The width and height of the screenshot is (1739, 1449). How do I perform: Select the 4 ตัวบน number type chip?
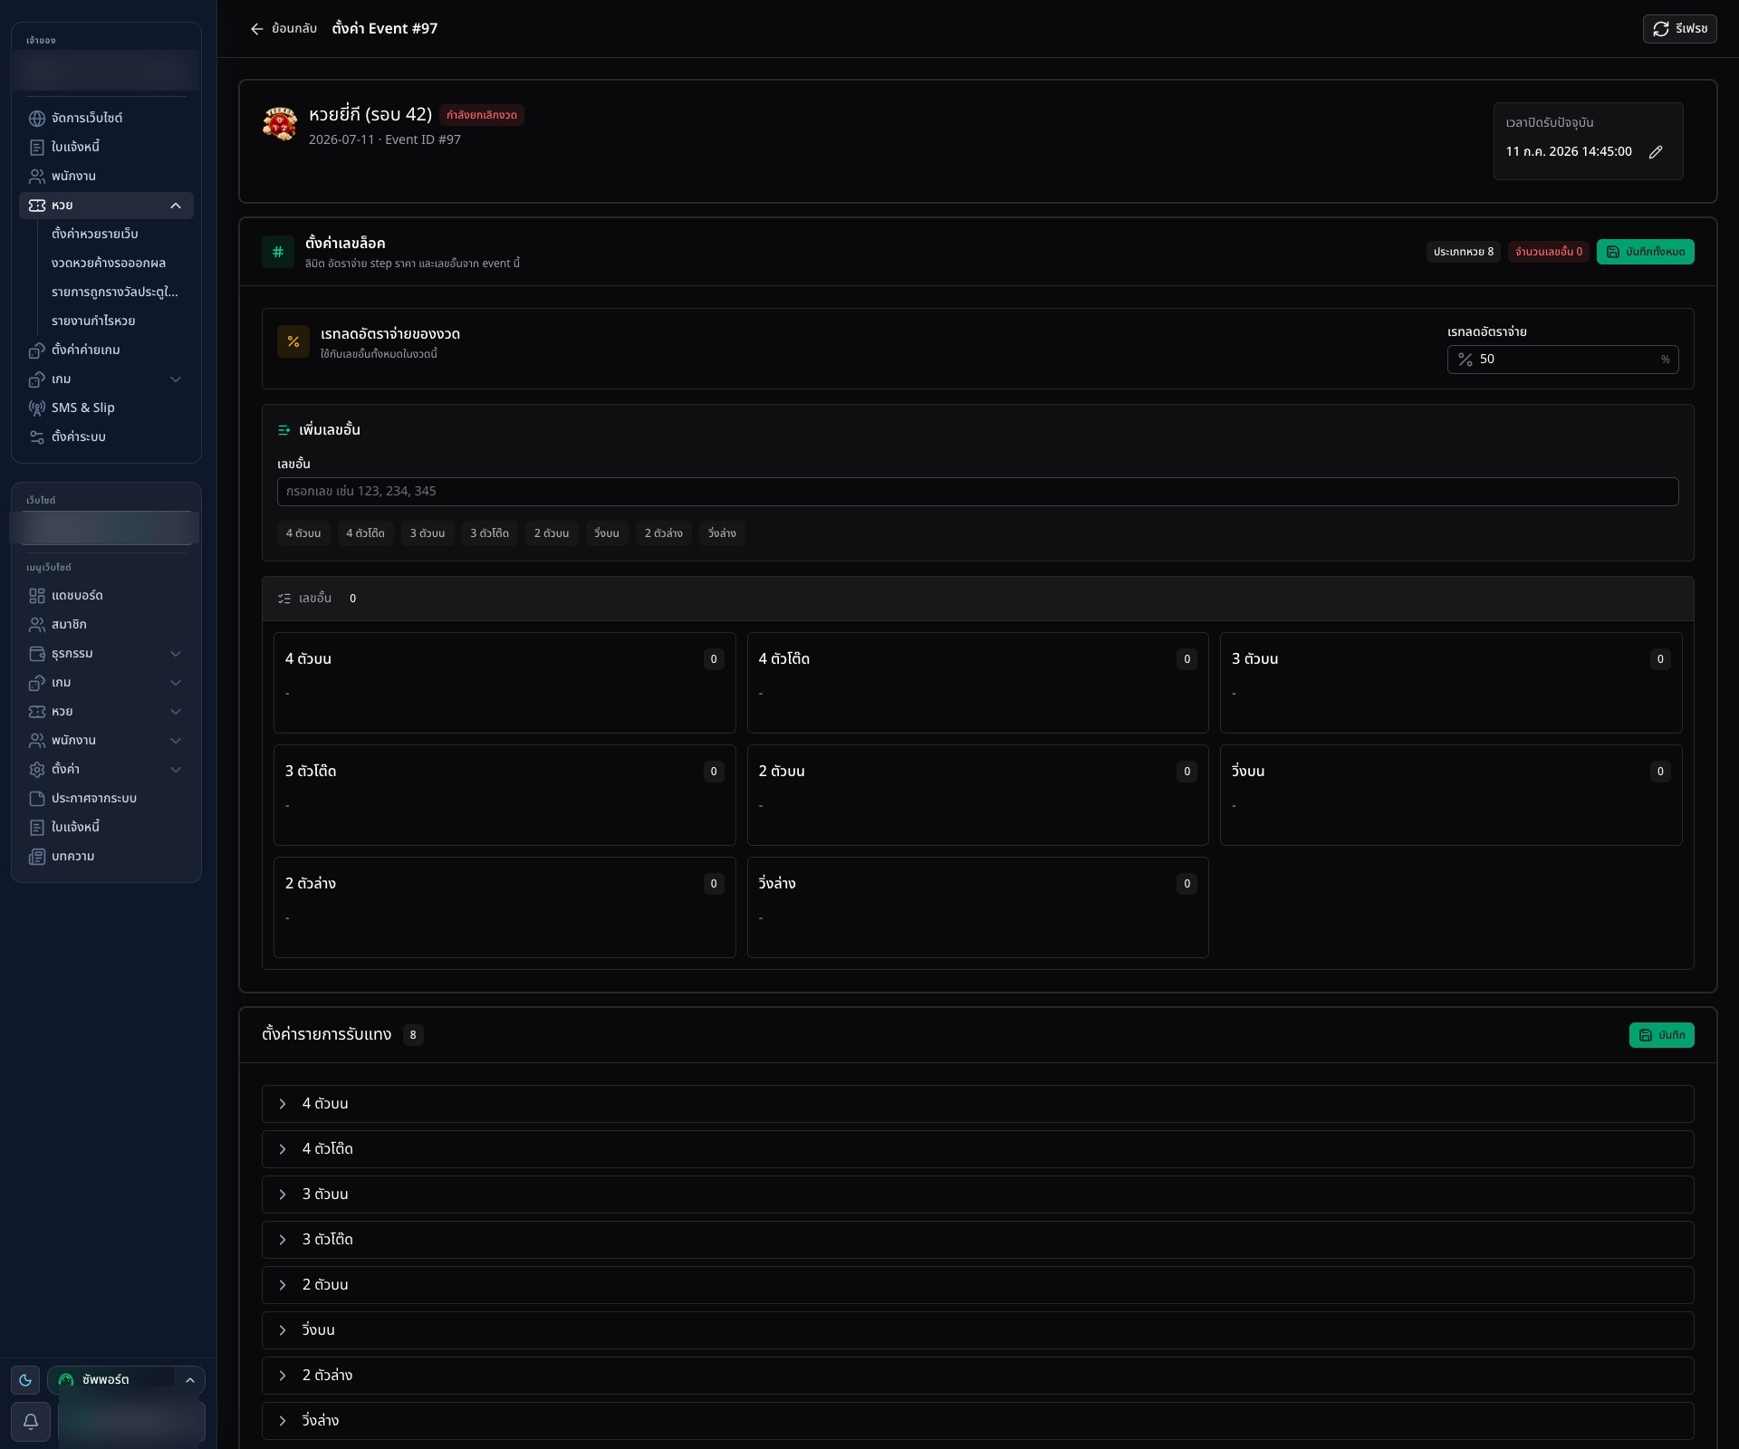303,533
